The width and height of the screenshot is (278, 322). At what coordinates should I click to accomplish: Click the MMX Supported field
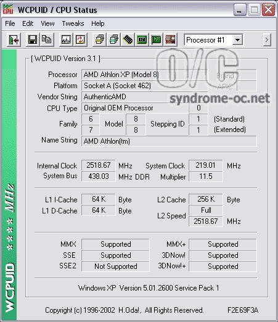tap(115, 244)
